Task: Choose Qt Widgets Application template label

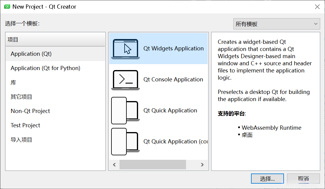Action: (173, 49)
